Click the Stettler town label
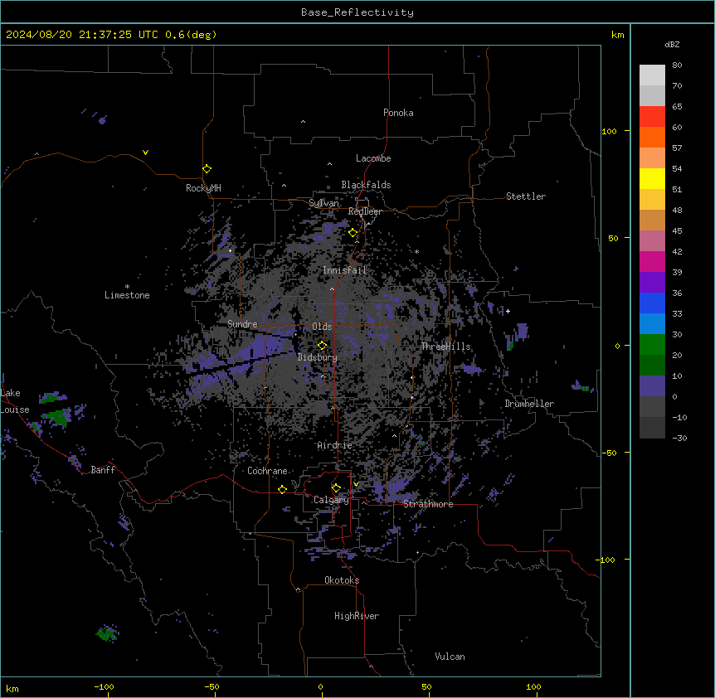This screenshot has width=715, height=698. 526,196
